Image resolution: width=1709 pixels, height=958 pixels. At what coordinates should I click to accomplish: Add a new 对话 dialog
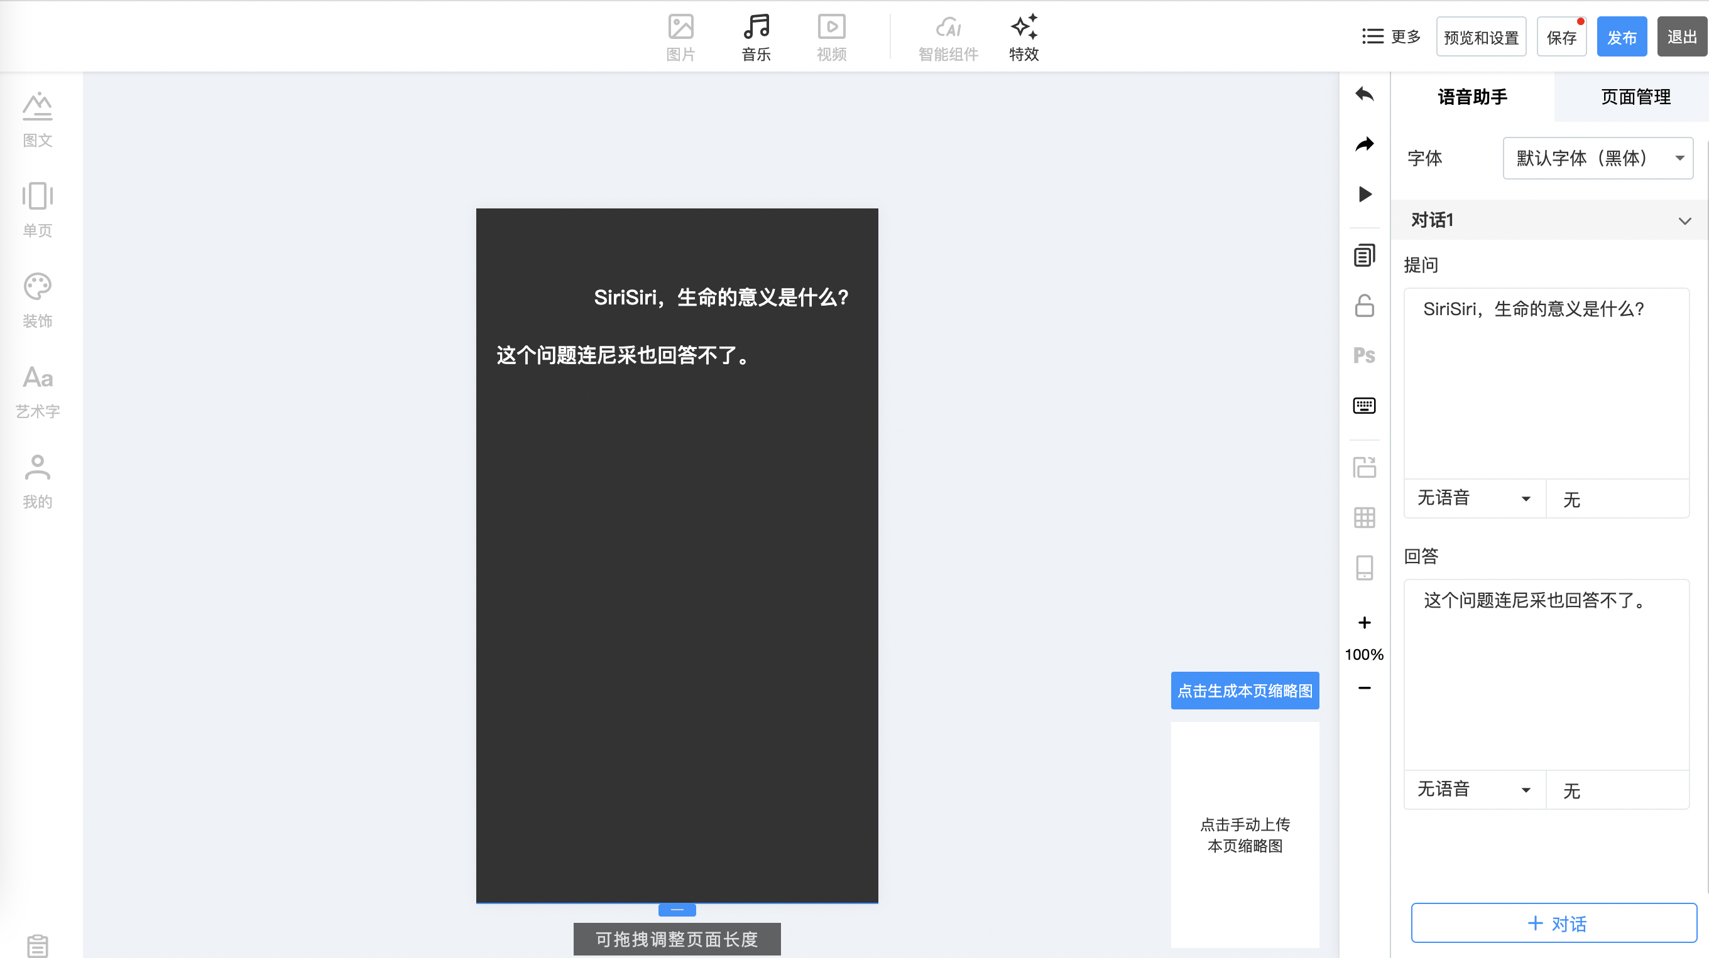coord(1553,923)
